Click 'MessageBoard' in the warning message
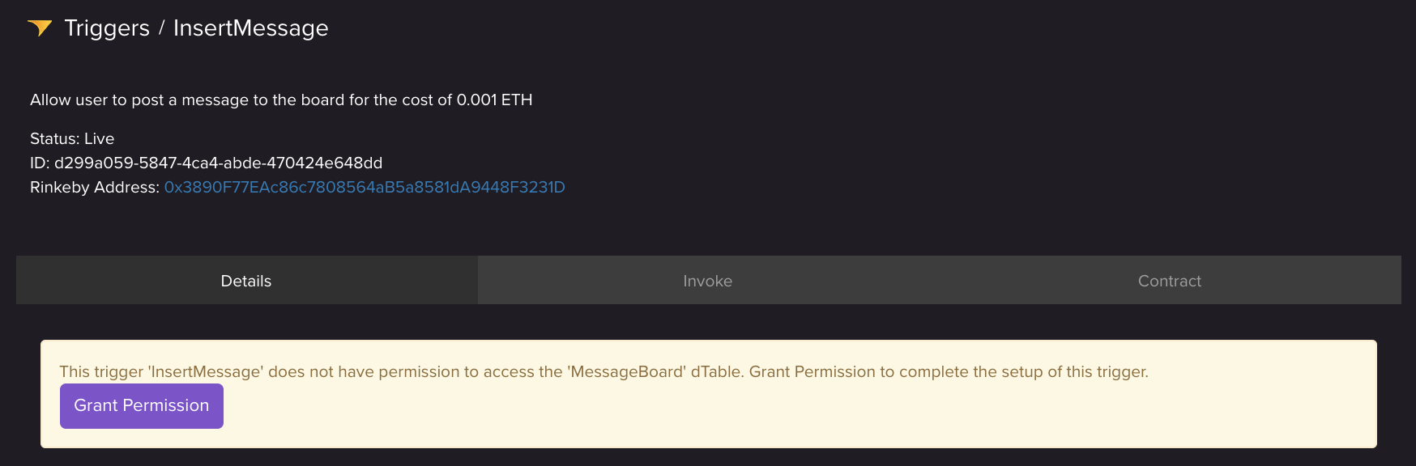 (x=626, y=371)
